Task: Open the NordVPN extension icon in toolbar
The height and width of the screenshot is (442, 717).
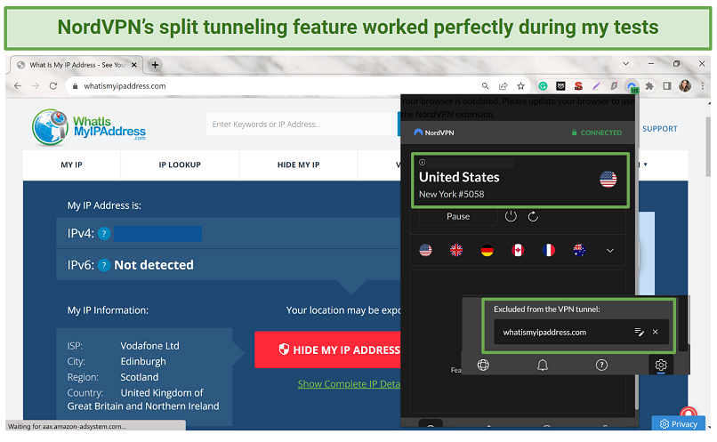Action: pyautogui.click(x=632, y=86)
